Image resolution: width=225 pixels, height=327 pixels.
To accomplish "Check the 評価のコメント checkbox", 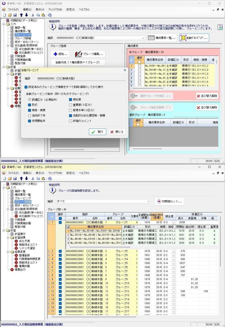I will click(70, 121).
